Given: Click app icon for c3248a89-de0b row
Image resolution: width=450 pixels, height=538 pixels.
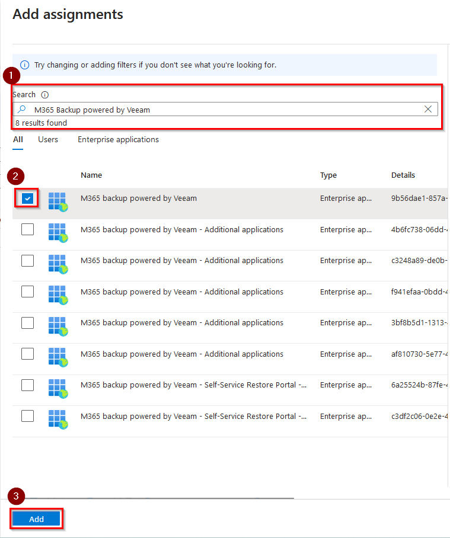Looking at the screenshot, I should pos(58,264).
